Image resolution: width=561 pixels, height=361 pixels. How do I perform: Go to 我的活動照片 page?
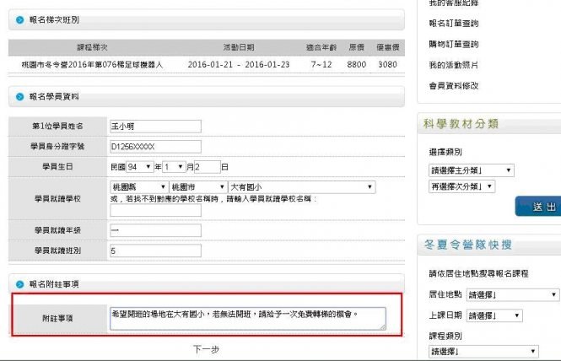[453, 65]
